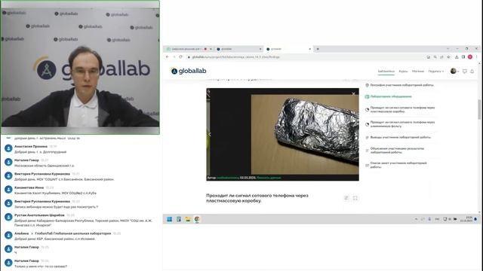Click avatar next to Альбина's message

pos(8,235)
